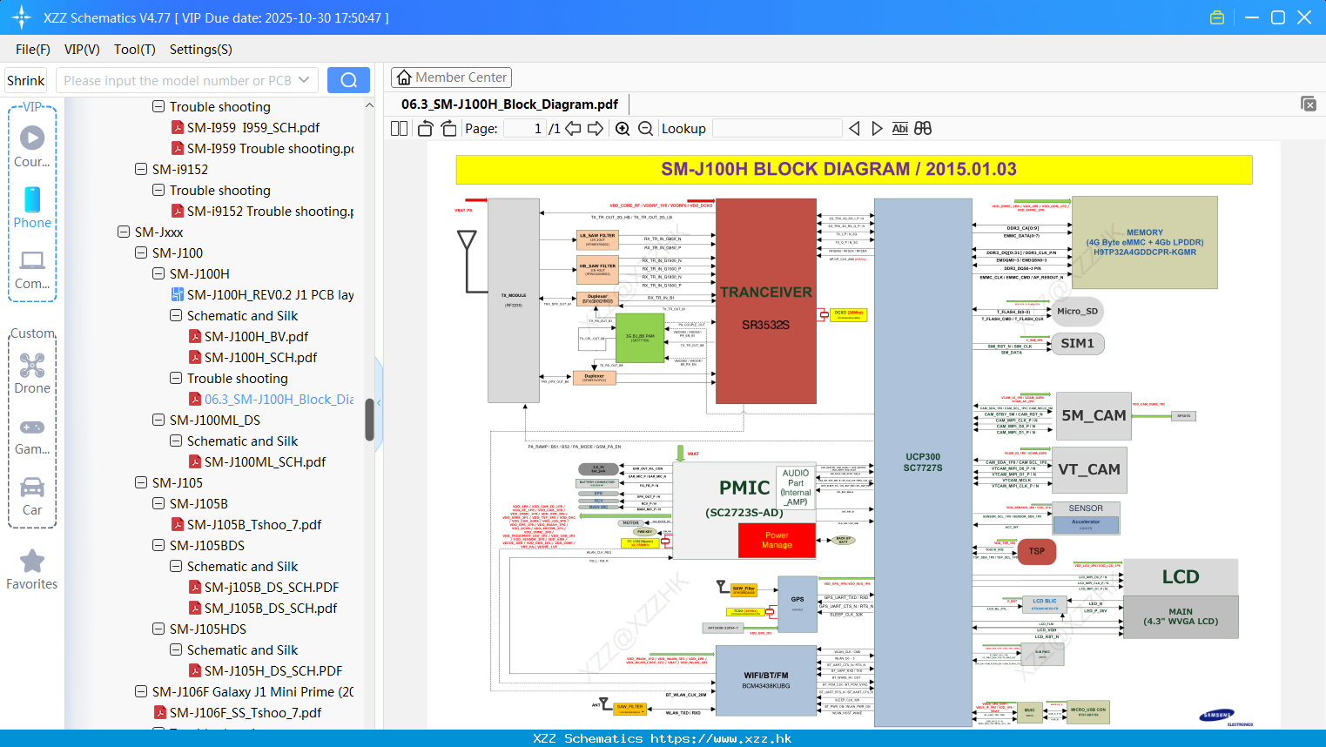The width and height of the screenshot is (1326, 747).
Task: Zoom out of the PDF view
Action: (x=645, y=128)
